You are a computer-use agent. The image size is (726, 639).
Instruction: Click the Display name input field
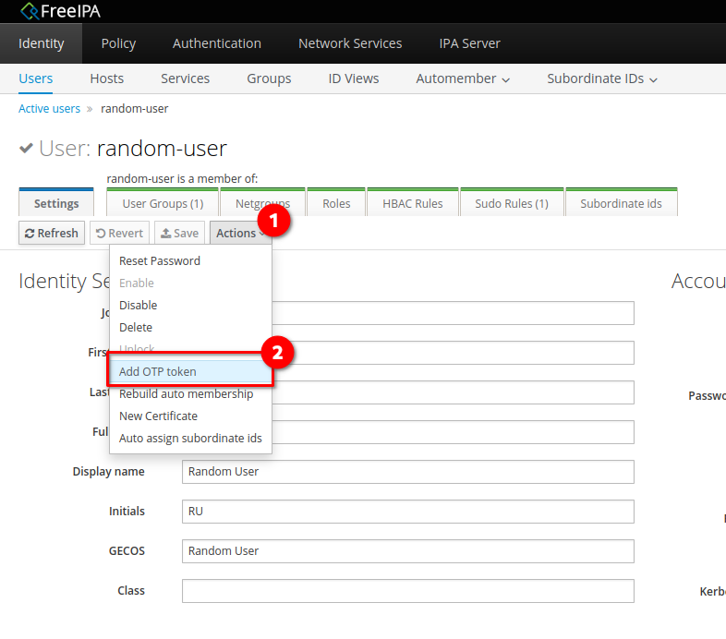(408, 472)
